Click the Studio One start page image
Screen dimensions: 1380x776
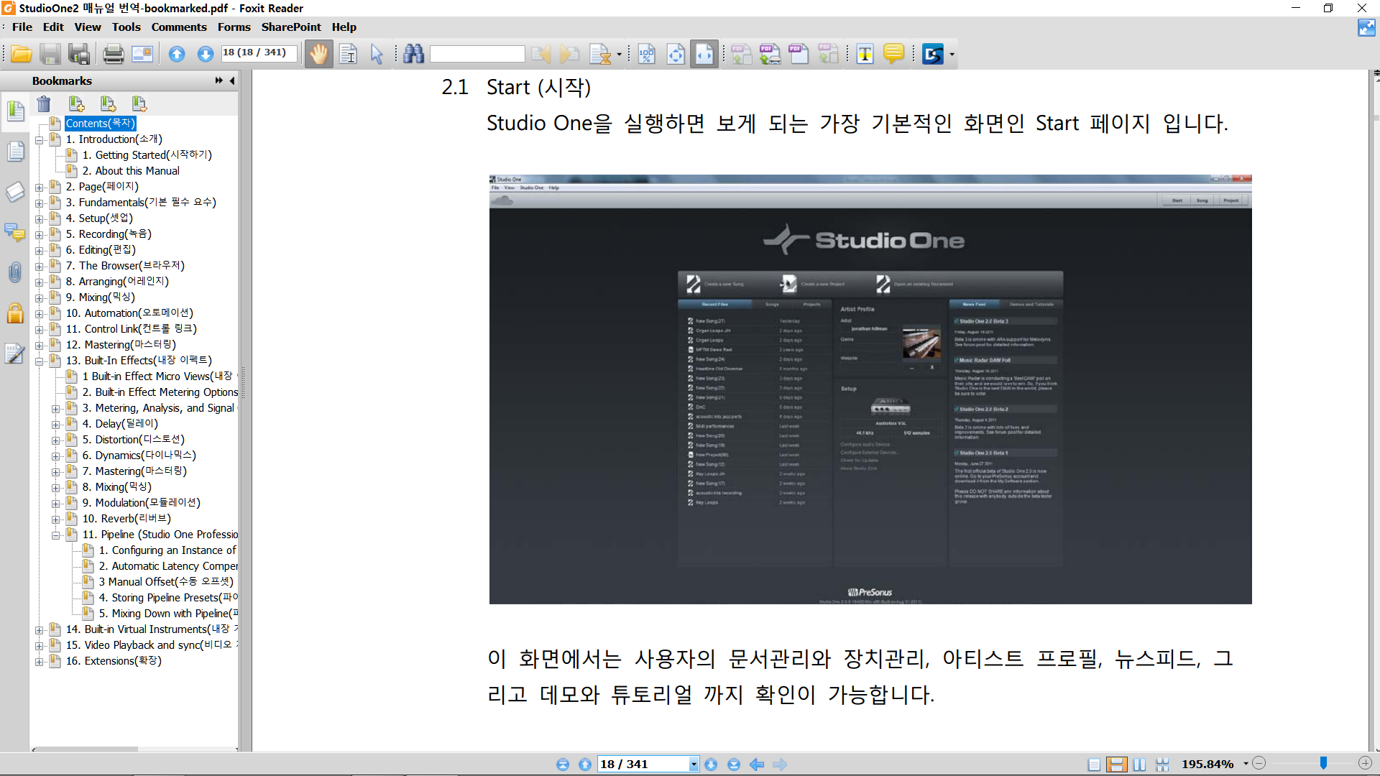click(x=870, y=389)
